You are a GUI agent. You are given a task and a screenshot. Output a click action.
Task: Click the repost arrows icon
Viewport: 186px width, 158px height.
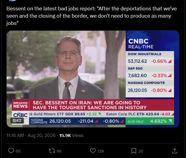pyautogui.click(x=52, y=151)
